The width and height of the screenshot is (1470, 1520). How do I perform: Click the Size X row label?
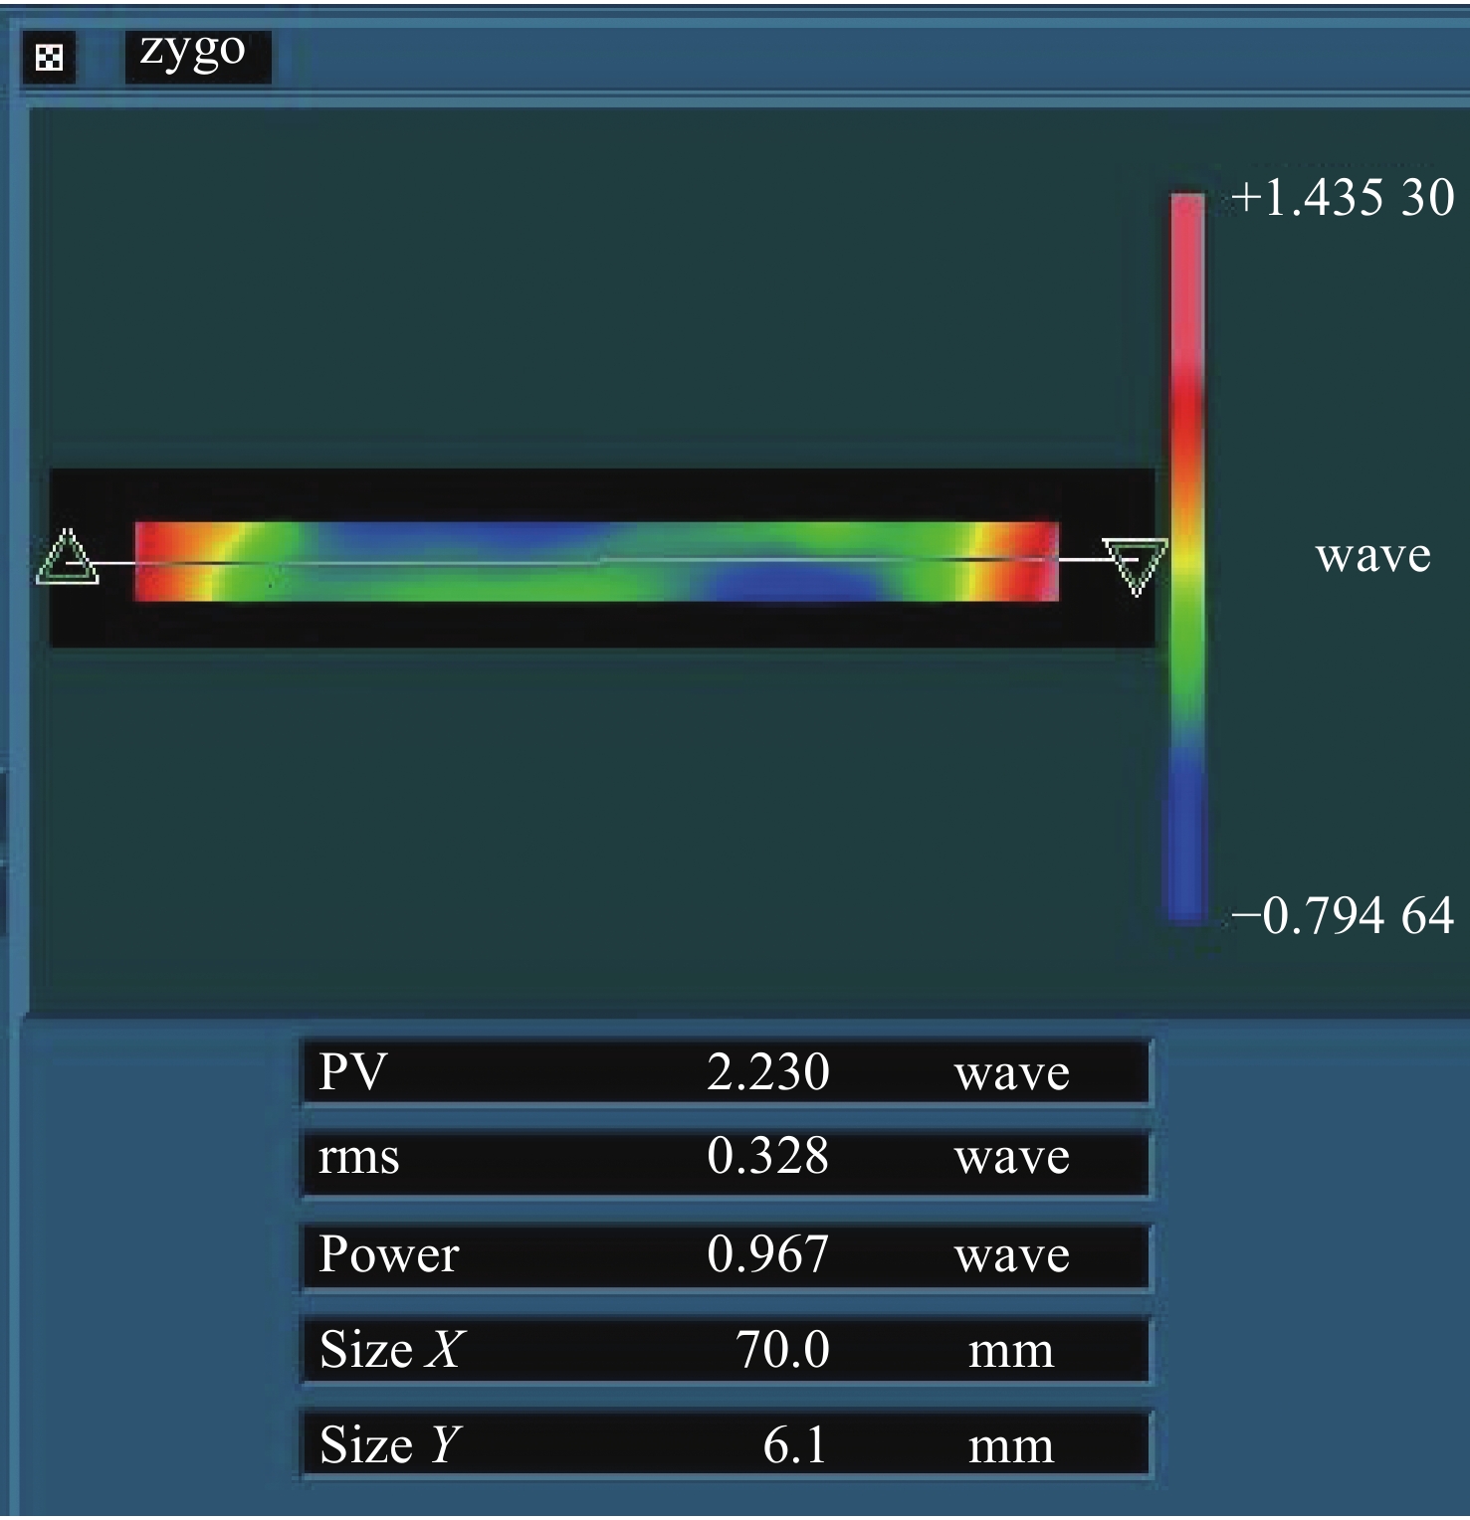point(391,1350)
